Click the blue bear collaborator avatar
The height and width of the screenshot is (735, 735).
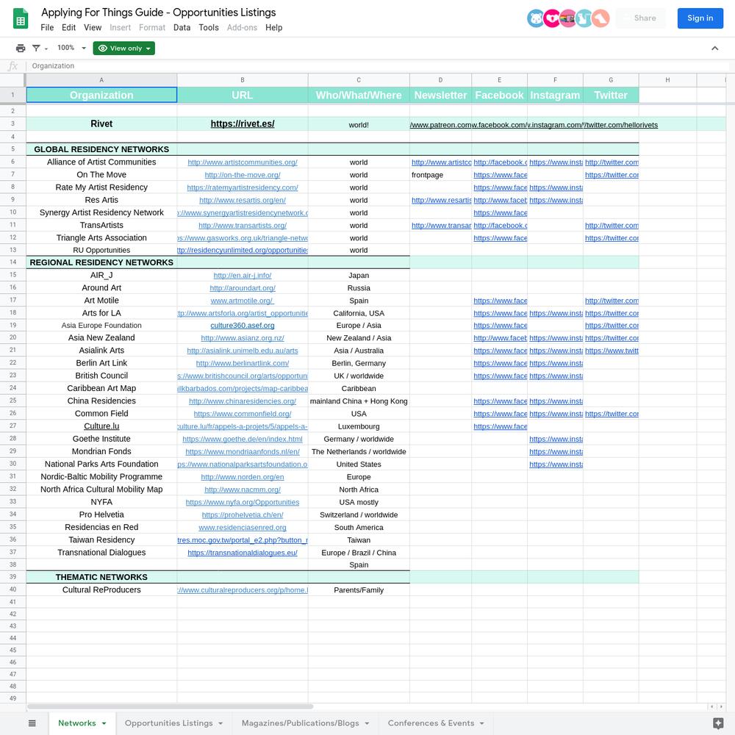pos(536,18)
